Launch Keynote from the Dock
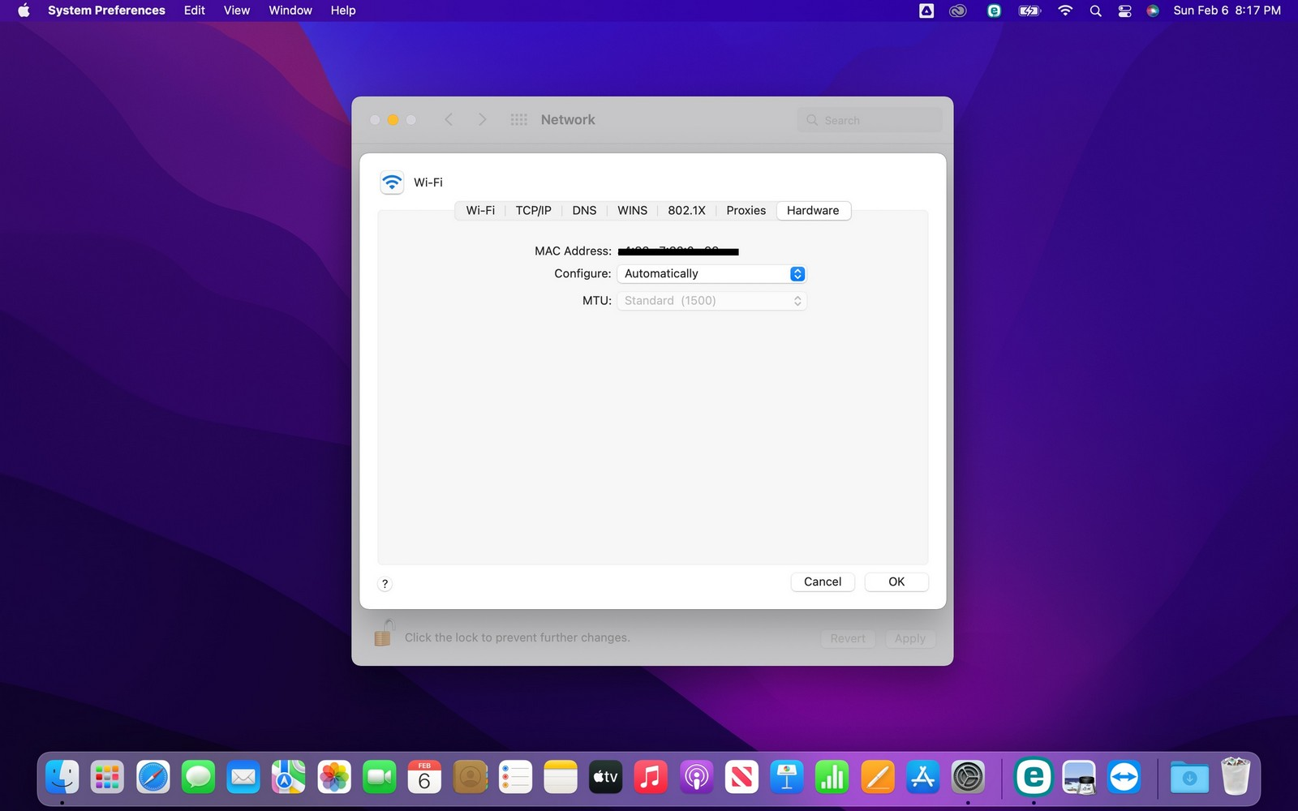The height and width of the screenshot is (811, 1298). pyautogui.click(x=787, y=777)
